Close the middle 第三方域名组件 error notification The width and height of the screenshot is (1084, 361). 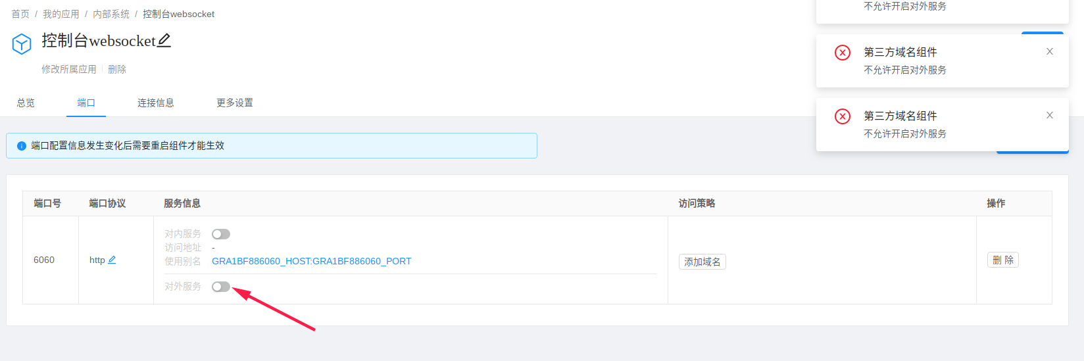click(1050, 51)
